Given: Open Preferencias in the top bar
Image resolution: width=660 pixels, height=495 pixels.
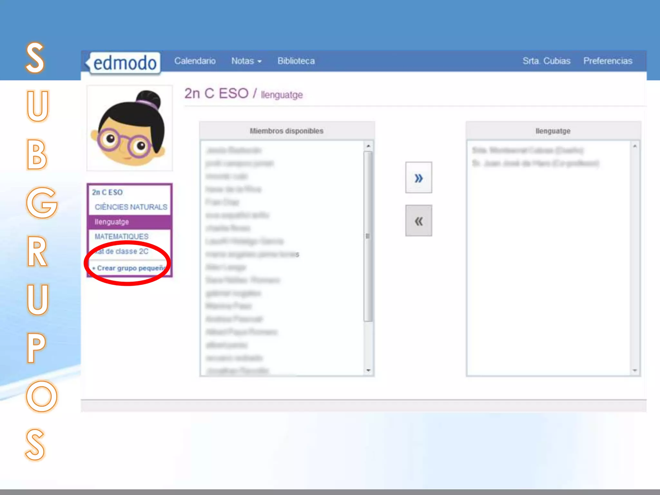Looking at the screenshot, I should tap(607, 61).
